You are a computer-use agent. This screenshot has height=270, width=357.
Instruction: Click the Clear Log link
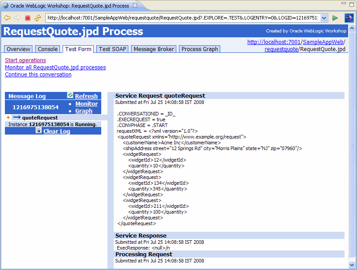(57, 131)
